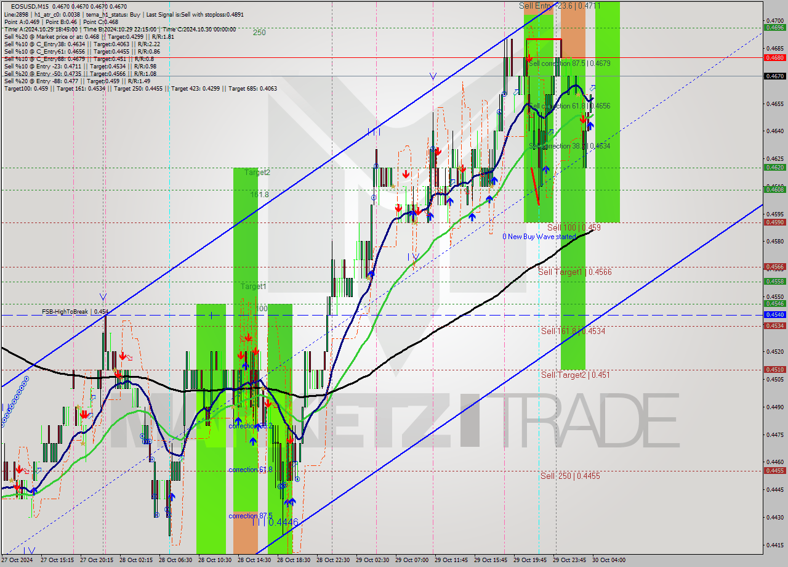Click the '| | | 0.4446' wave label
The image size is (788, 567).
click(275, 523)
